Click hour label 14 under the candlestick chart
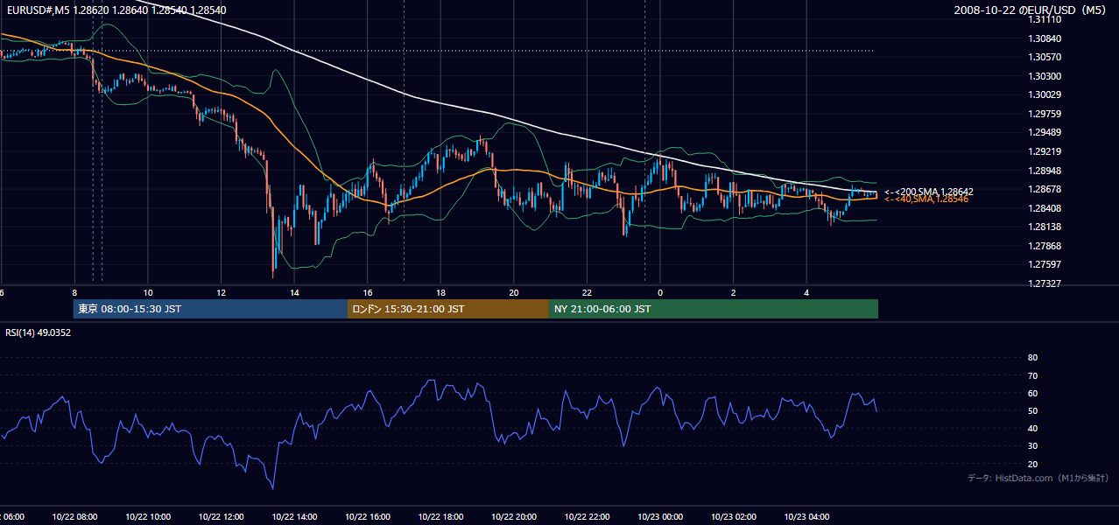 click(x=294, y=292)
